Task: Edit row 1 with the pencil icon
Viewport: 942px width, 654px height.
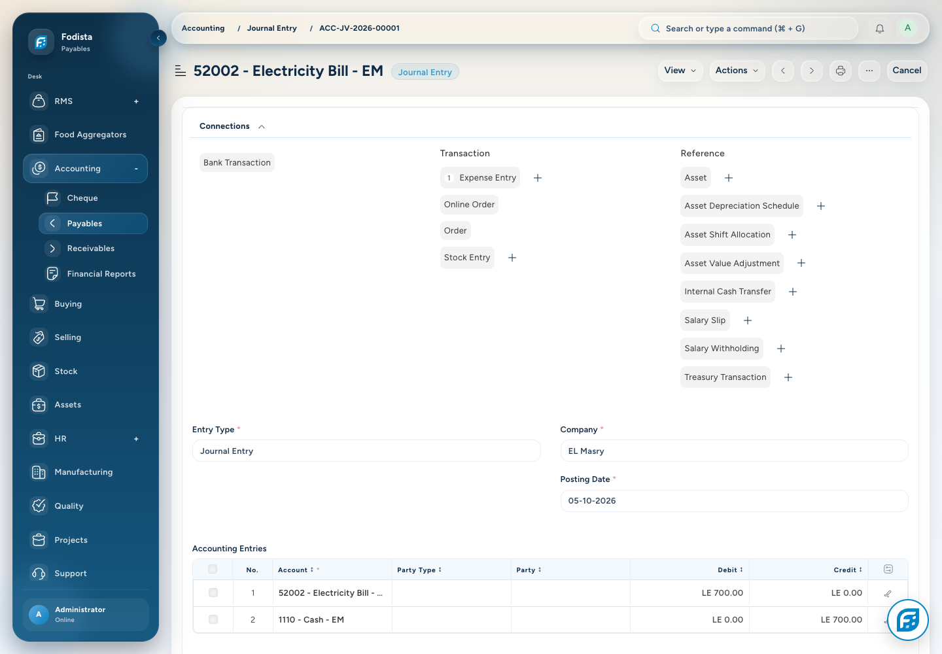Action: (x=888, y=594)
